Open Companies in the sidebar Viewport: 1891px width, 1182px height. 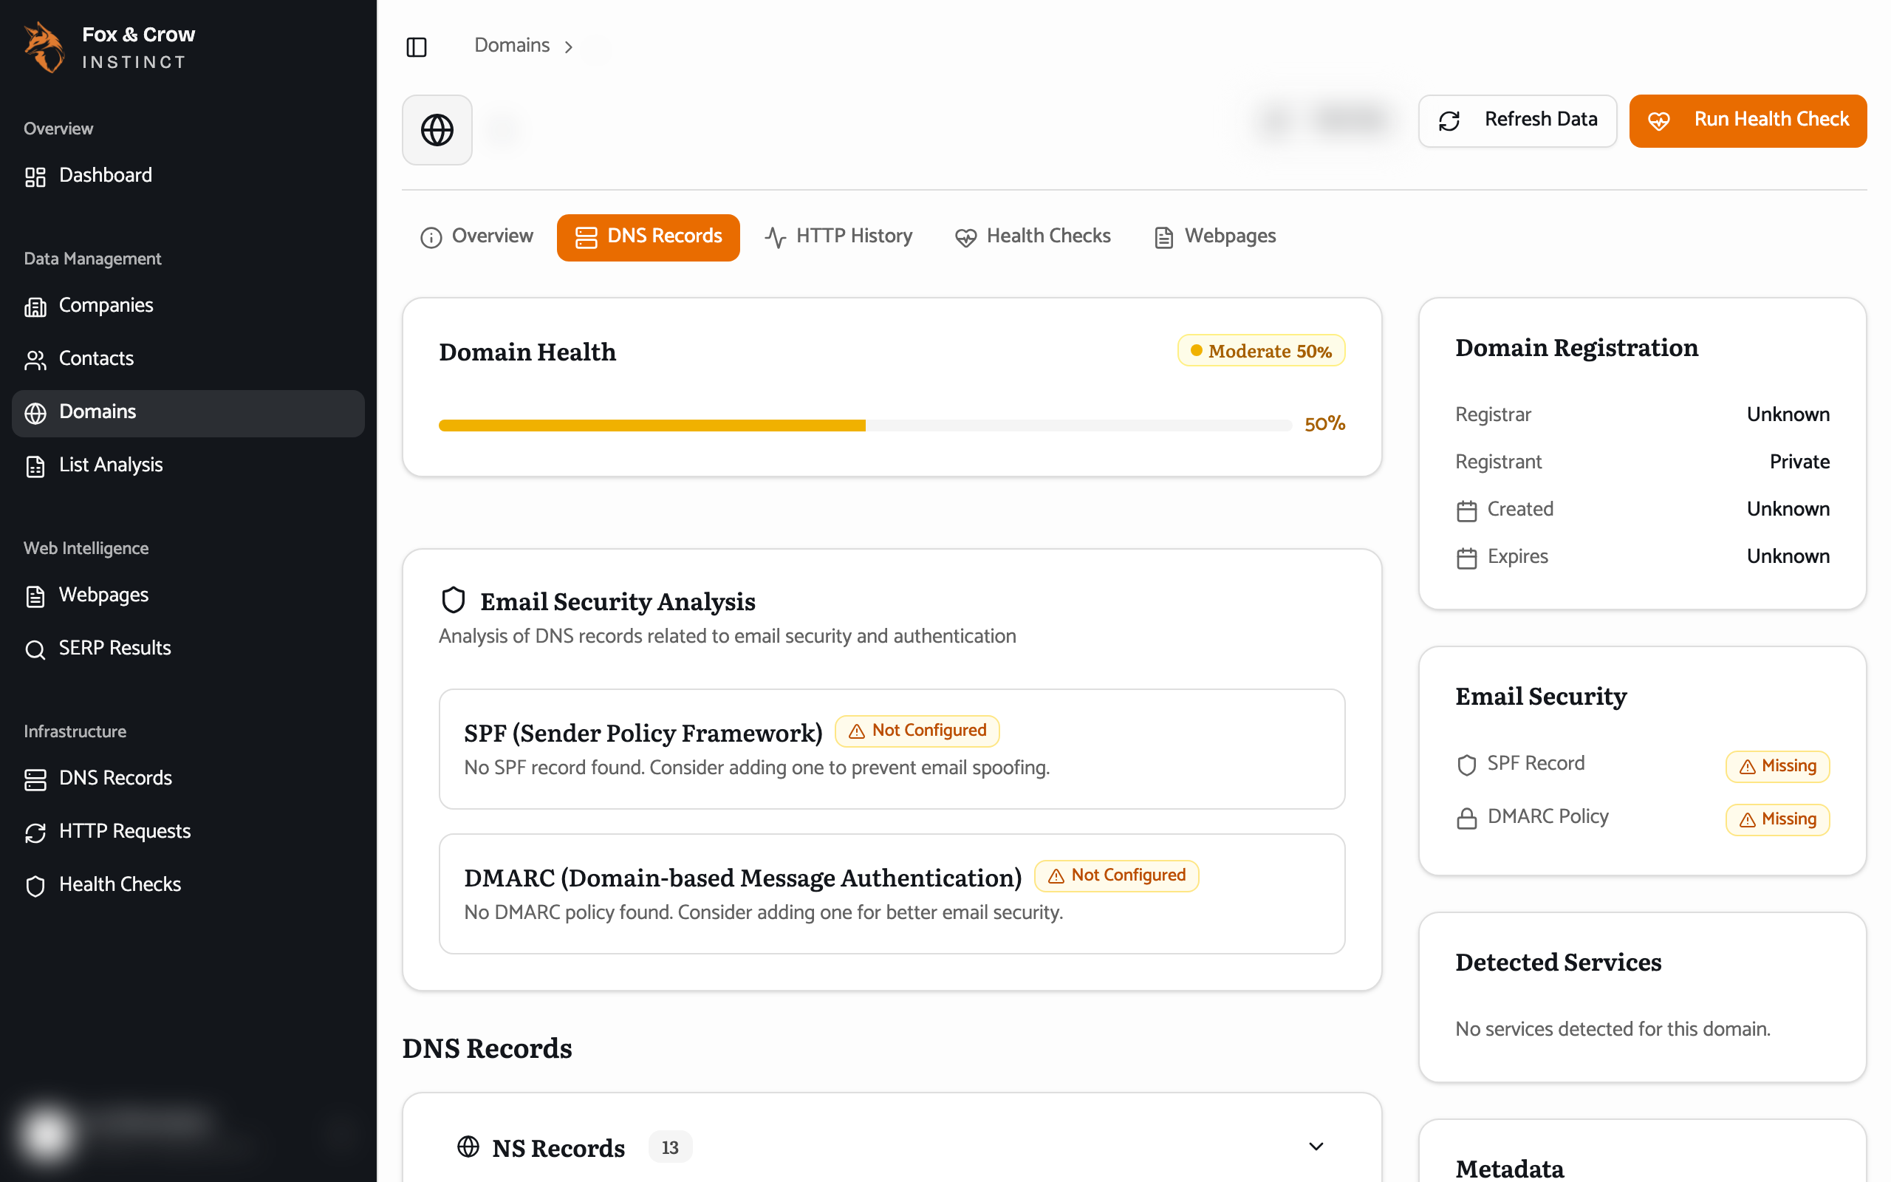pos(188,306)
